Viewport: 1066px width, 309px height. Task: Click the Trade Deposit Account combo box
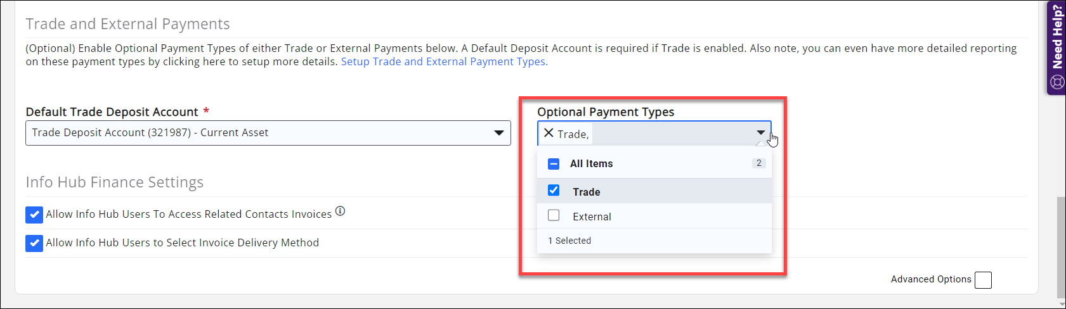(254, 133)
